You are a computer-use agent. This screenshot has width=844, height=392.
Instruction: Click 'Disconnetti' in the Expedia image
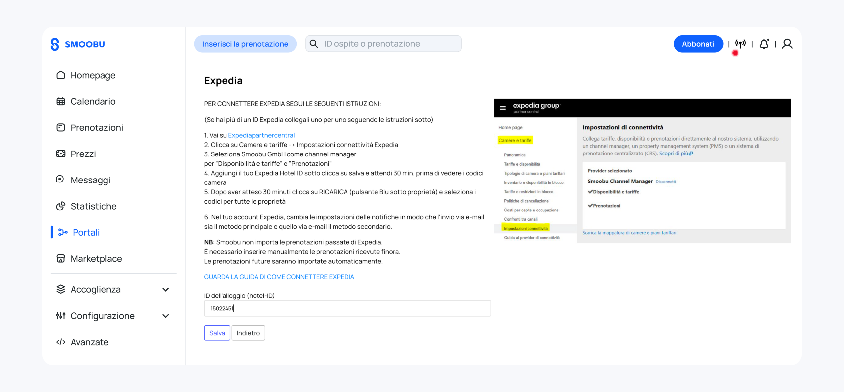click(666, 182)
